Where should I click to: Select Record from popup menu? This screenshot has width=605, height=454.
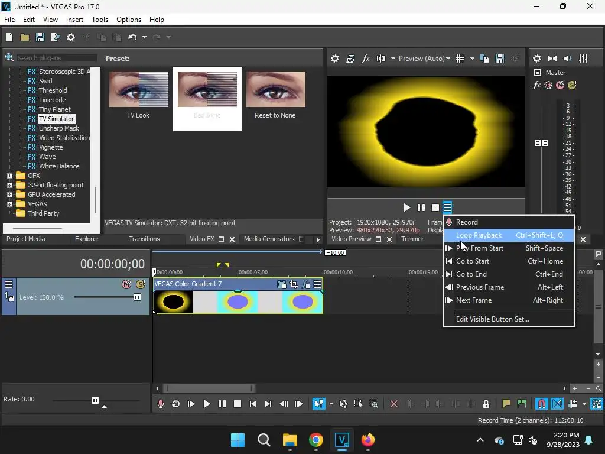tap(509, 222)
